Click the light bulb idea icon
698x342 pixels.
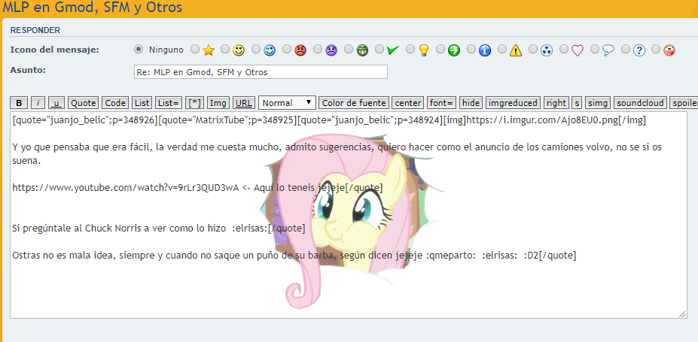(423, 50)
